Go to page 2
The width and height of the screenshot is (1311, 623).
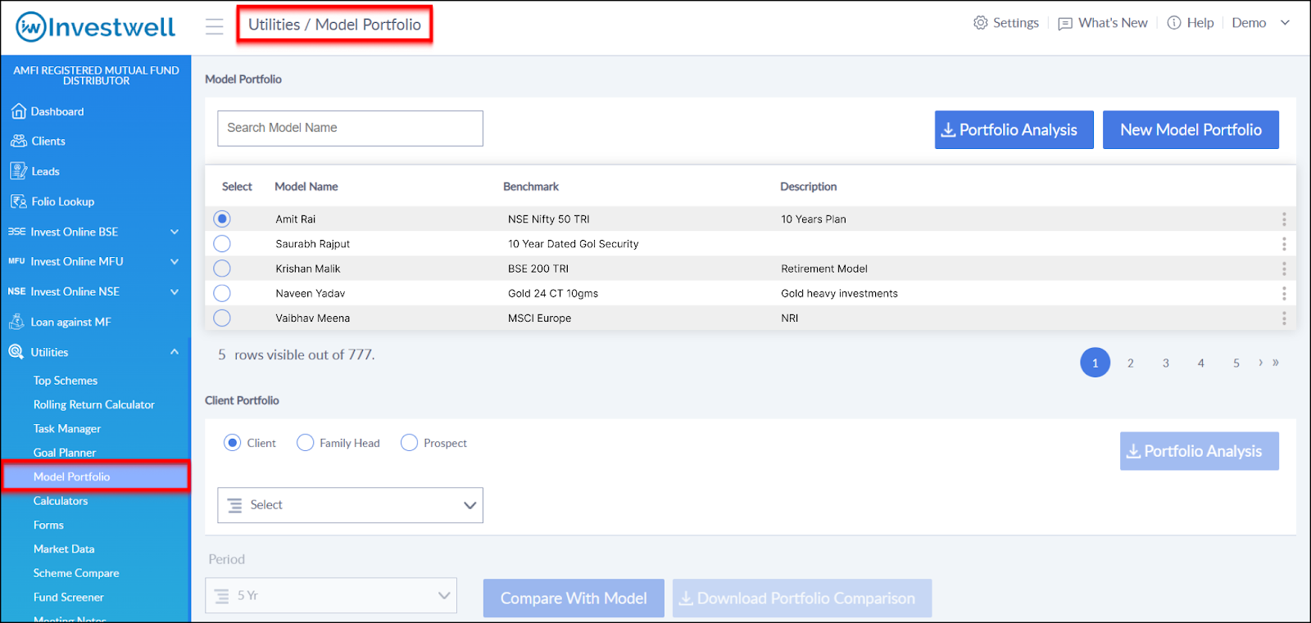[x=1131, y=363]
